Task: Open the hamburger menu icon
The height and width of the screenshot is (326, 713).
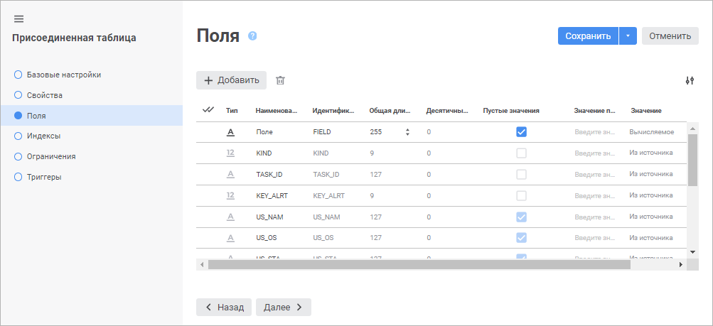Action: point(19,18)
